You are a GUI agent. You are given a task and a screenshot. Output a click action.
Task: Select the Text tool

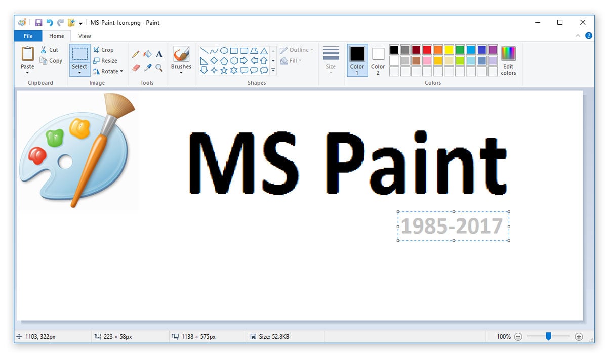159,54
